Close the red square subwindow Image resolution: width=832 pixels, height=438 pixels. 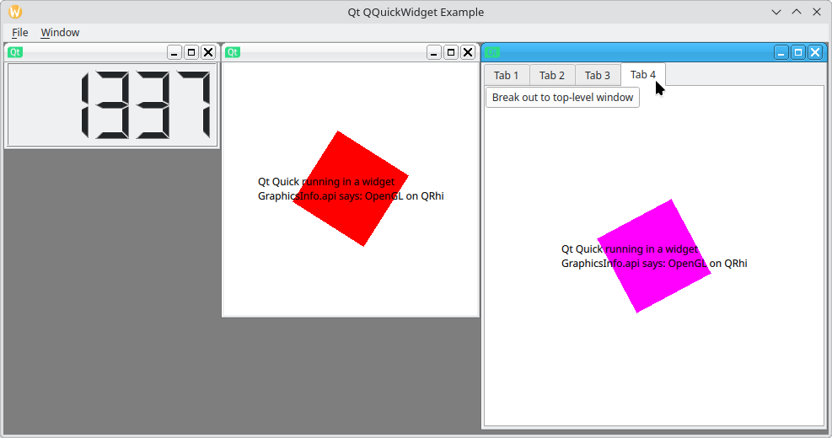click(468, 52)
